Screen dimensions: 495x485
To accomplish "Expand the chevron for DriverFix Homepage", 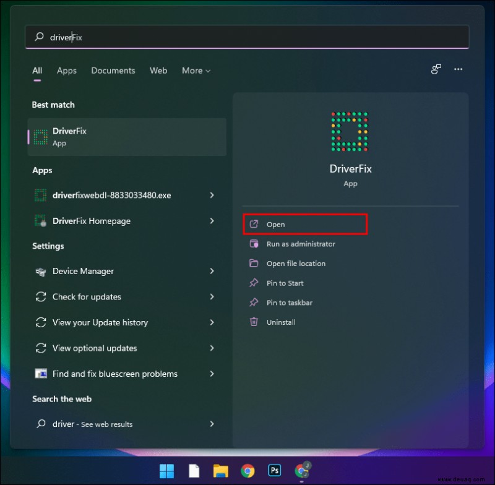I will point(212,221).
